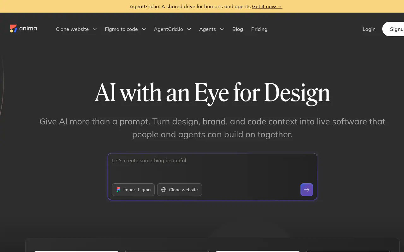Open the Figma to code nav menu
Image resolution: width=404 pixels, height=252 pixels.
click(121, 29)
